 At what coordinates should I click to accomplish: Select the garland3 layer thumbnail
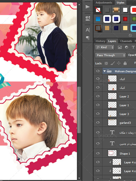pyautogui.click(x=112, y=122)
